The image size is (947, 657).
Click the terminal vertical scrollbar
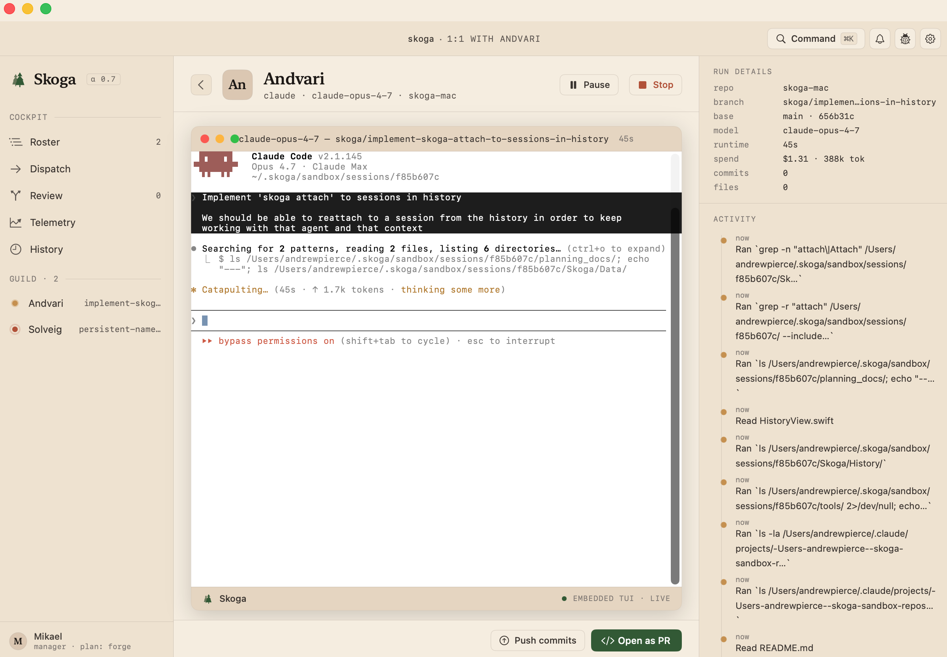pyautogui.click(x=675, y=395)
